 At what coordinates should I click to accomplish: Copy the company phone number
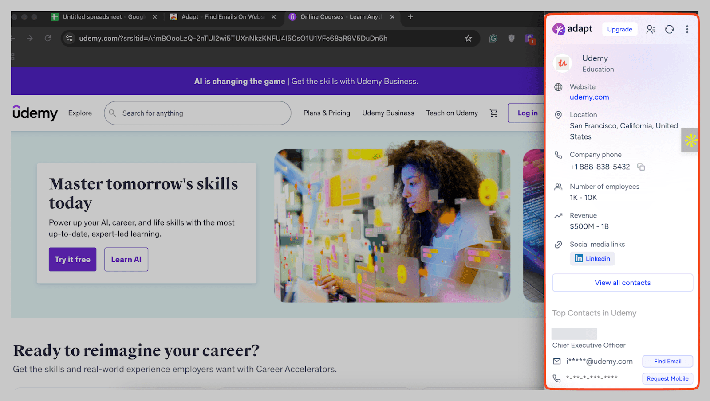point(641,167)
